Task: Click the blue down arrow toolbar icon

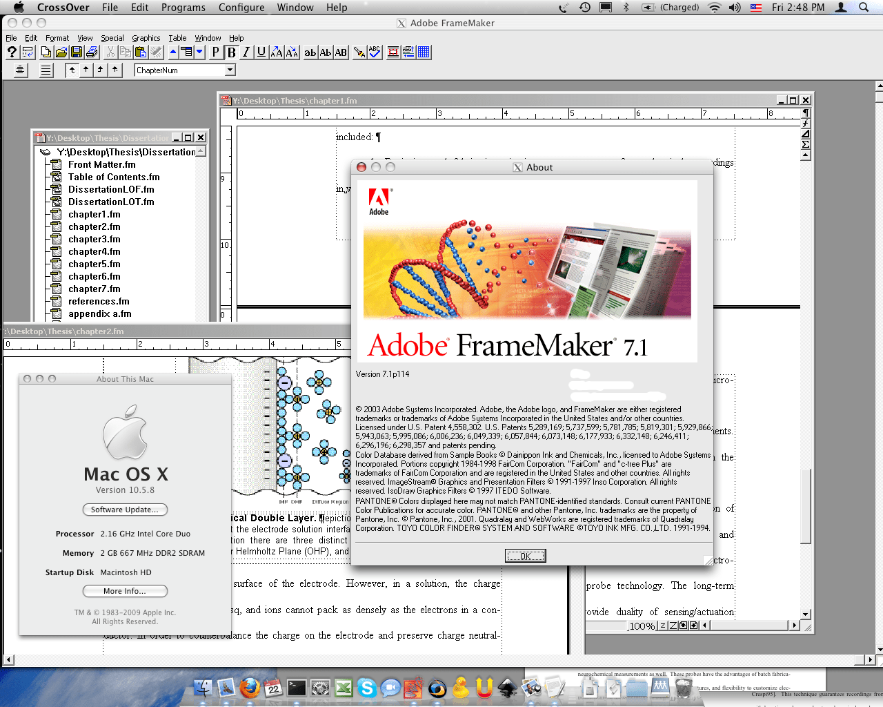Action: 199,52
